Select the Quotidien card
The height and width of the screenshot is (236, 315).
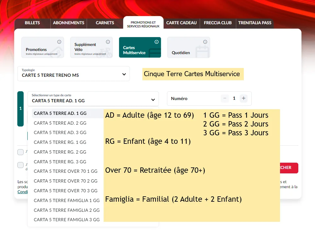(188, 48)
